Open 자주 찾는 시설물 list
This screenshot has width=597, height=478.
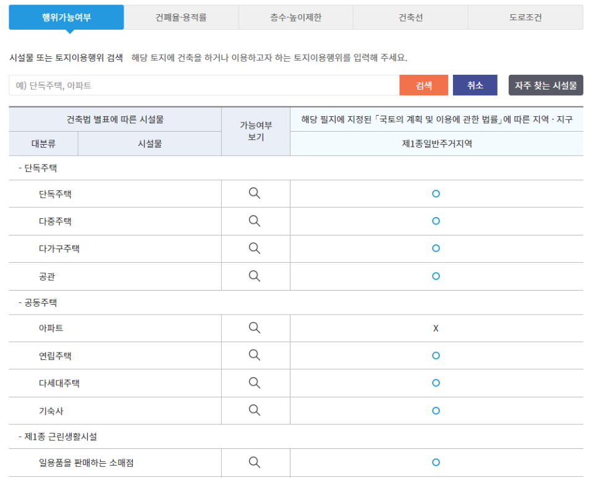tap(546, 85)
